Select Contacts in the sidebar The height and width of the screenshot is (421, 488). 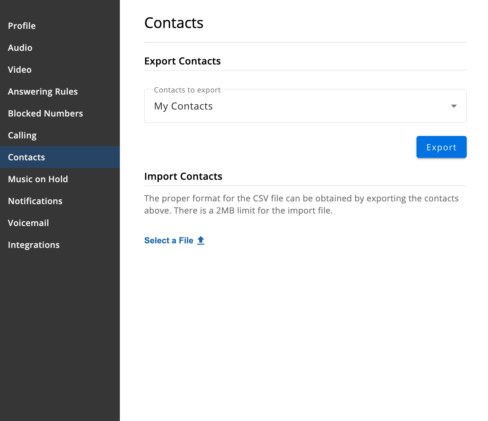60,157
